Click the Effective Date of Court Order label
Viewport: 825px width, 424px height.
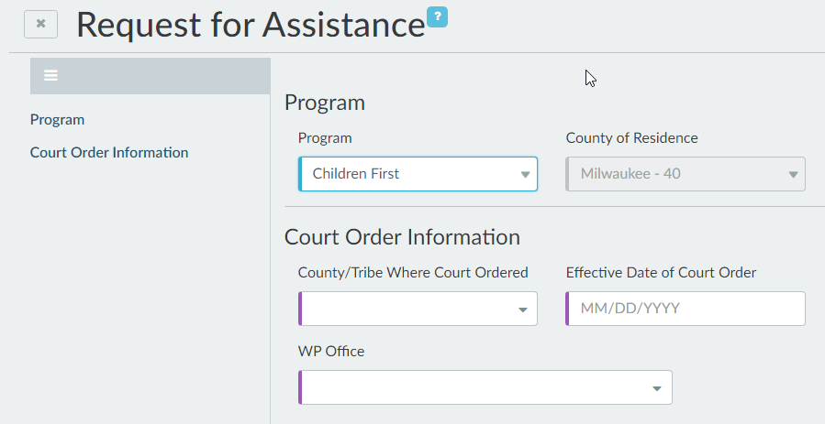[661, 272]
